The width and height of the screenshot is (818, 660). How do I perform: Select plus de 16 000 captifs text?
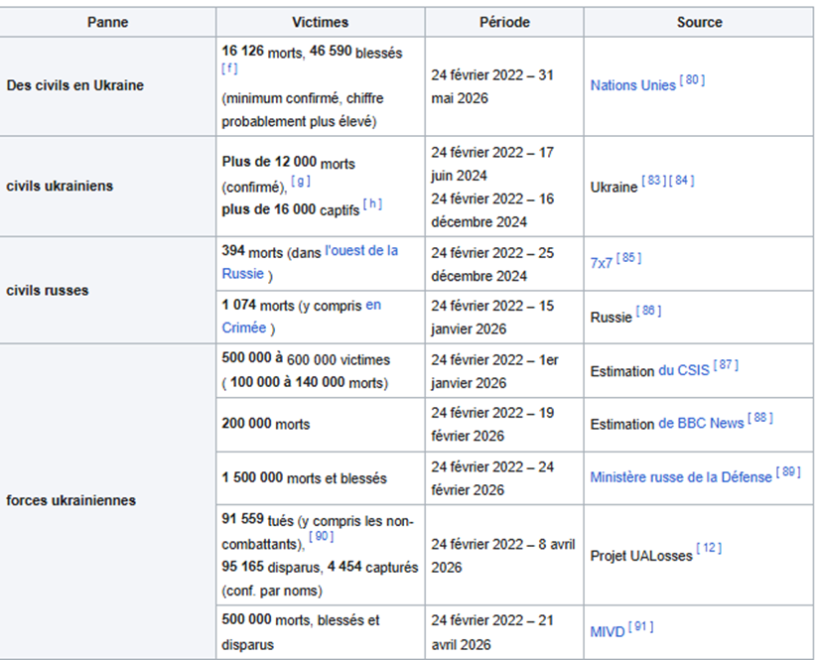(x=291, y=209)
